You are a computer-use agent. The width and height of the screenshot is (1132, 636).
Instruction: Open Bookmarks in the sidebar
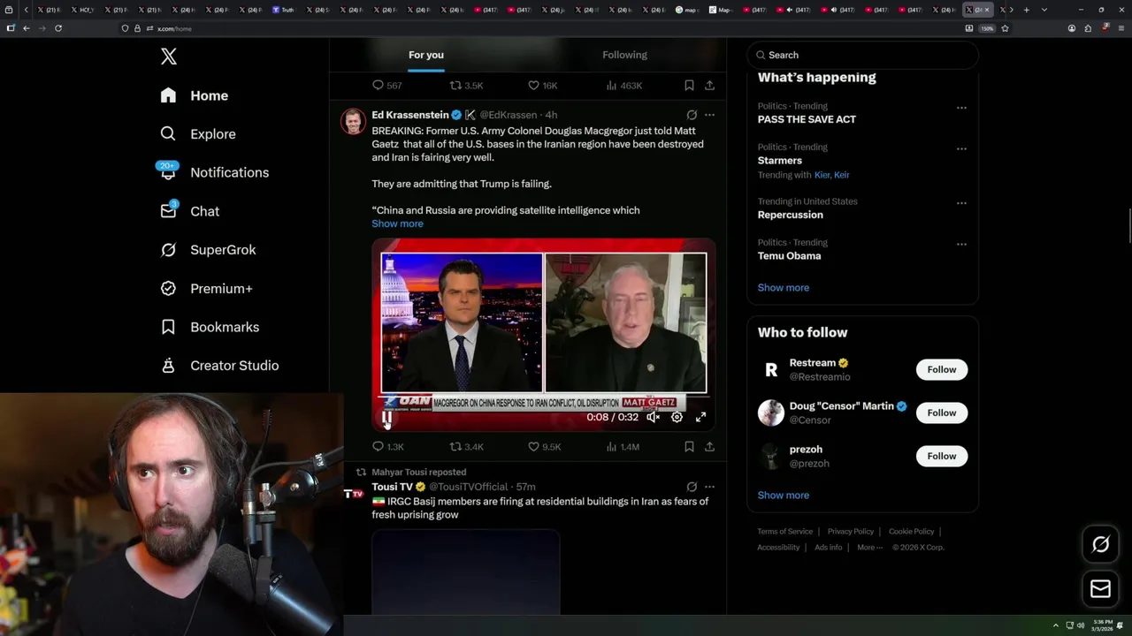coord(210,327)
